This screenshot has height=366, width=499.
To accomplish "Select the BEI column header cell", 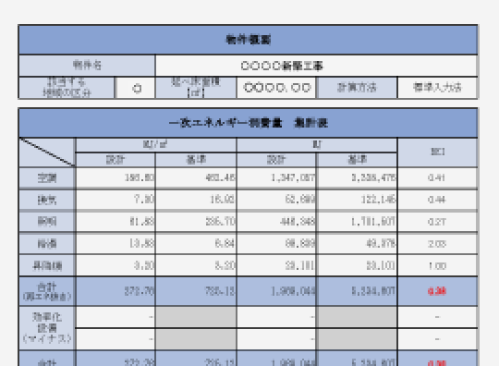I will tap(438, 152).
